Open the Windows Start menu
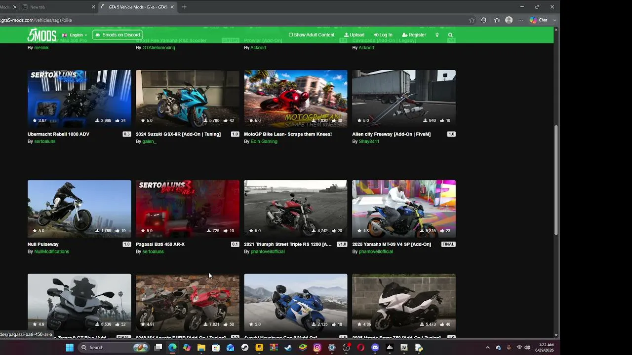The width and height of the screenshot is (632, 355). 70,348
